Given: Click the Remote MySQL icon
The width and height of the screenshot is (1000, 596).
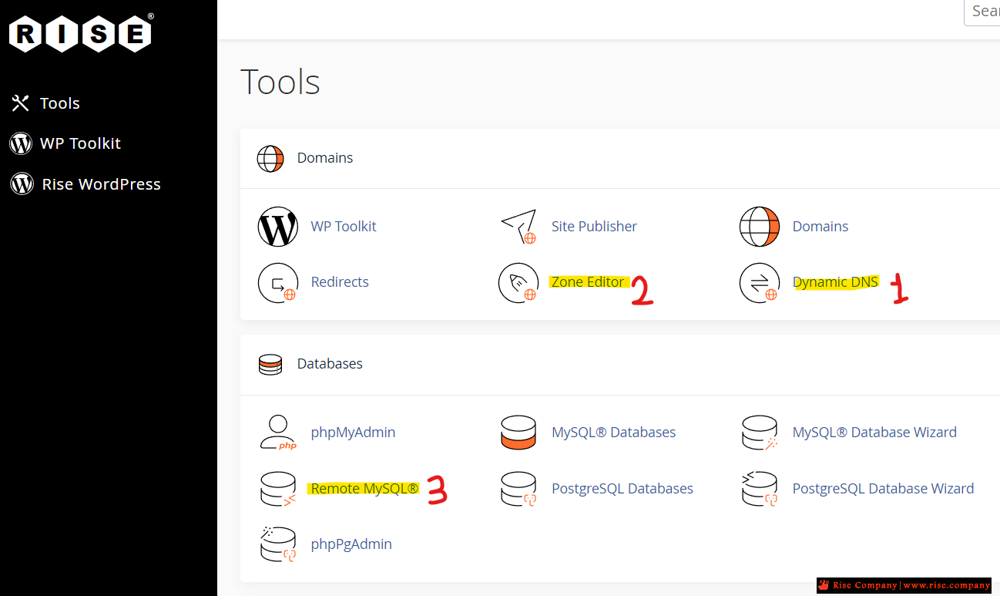Looking at the screenshot, I should click(277, 489).
